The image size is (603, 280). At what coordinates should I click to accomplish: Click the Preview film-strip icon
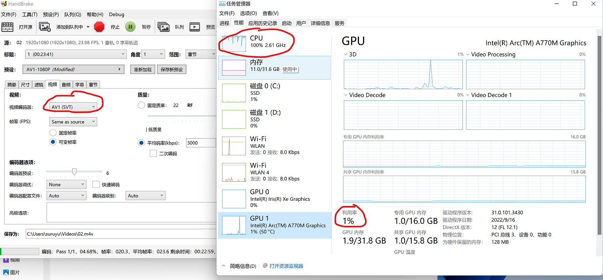pyautogui.click(x=195, y=27)
